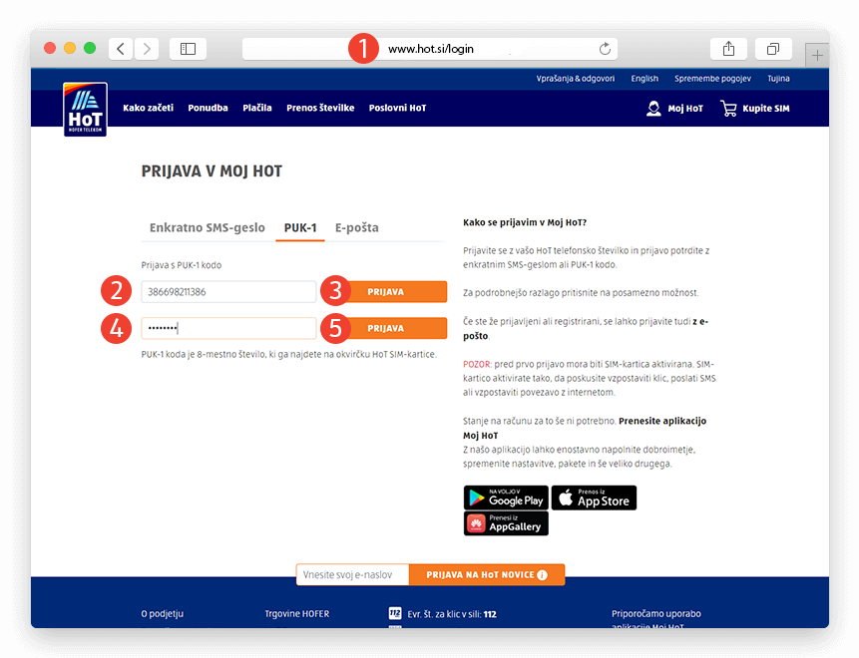
Task: Open O podjetju footer link
Action: click(163, 614)
